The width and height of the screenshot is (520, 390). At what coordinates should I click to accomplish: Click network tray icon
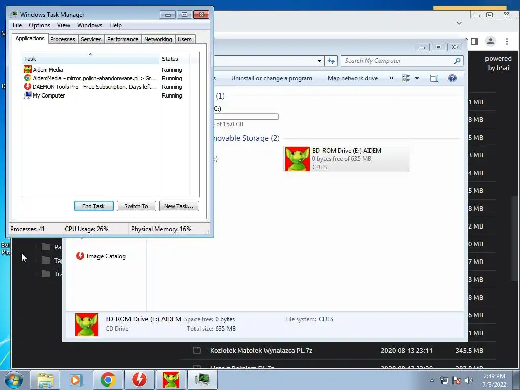click(444, 380)
